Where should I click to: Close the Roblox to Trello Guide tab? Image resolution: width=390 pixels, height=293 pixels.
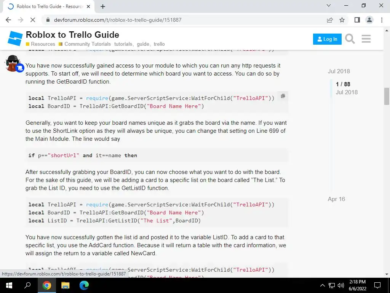(x=88, y=6)
